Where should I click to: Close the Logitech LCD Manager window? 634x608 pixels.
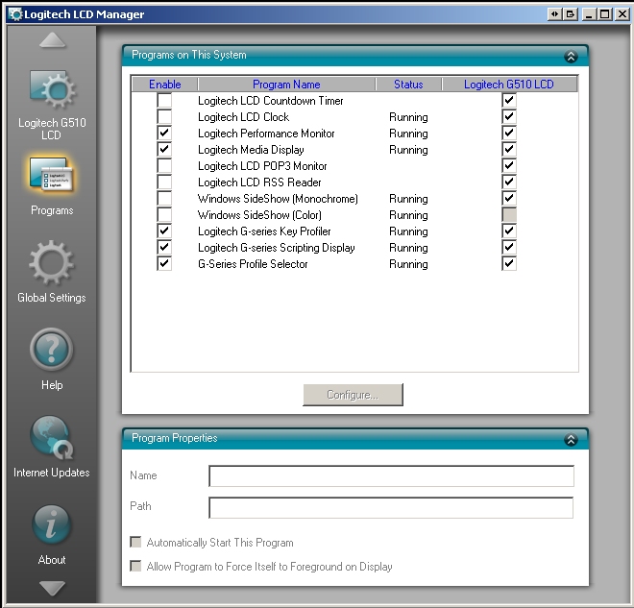(622, 14)
